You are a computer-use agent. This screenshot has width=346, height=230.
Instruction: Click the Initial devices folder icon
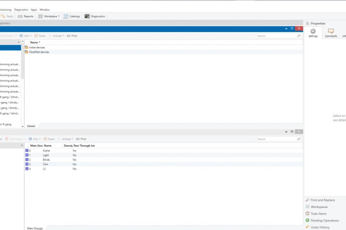click(x=27, y=47)
